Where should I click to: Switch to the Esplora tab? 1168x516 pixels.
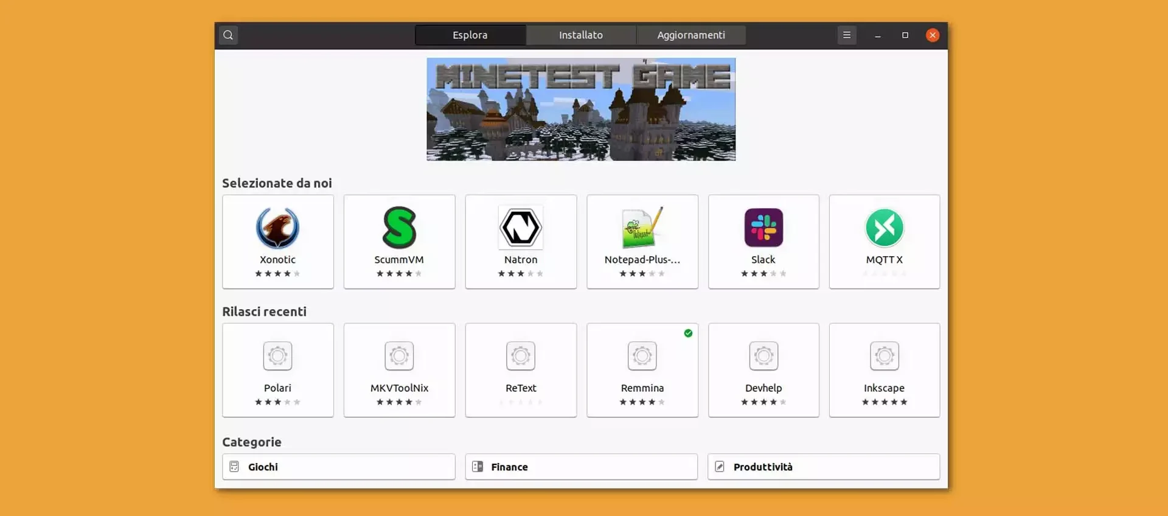(x=470, y=35)
